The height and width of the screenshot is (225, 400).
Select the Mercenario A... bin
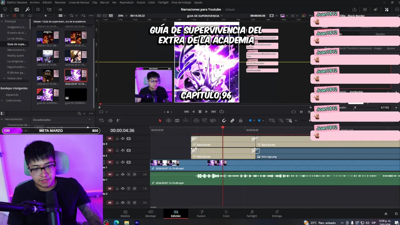17,50
